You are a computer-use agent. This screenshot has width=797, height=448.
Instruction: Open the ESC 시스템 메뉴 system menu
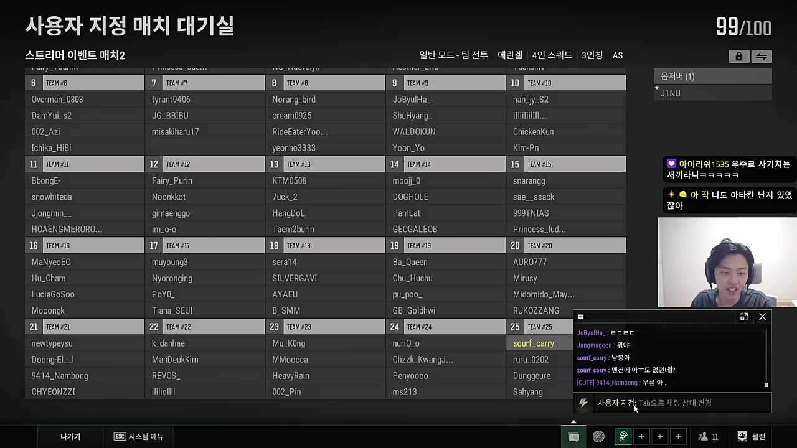coord(138,437)
